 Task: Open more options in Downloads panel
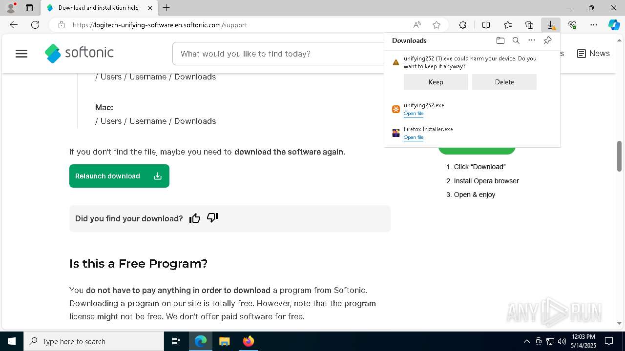pyautogui.click(x=532, y=40)
